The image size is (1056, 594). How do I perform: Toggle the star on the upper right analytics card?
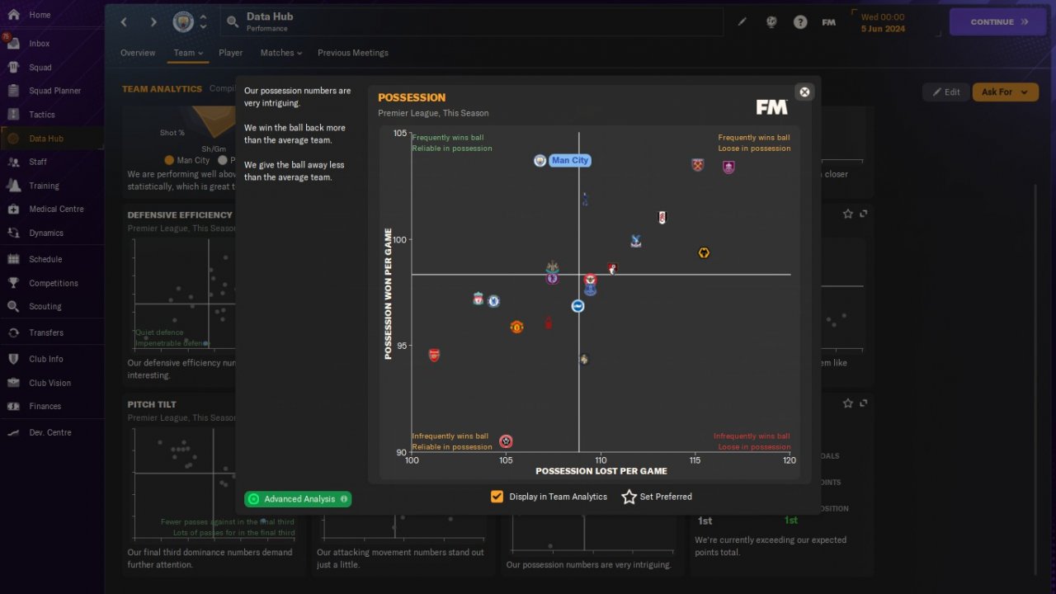(x=848, y=214)
